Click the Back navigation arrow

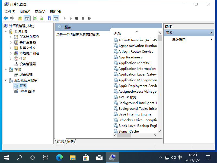5,18
